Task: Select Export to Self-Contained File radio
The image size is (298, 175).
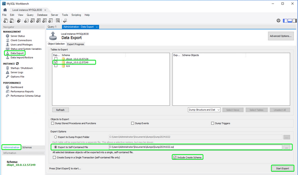Action: click(x=55, y=147)
